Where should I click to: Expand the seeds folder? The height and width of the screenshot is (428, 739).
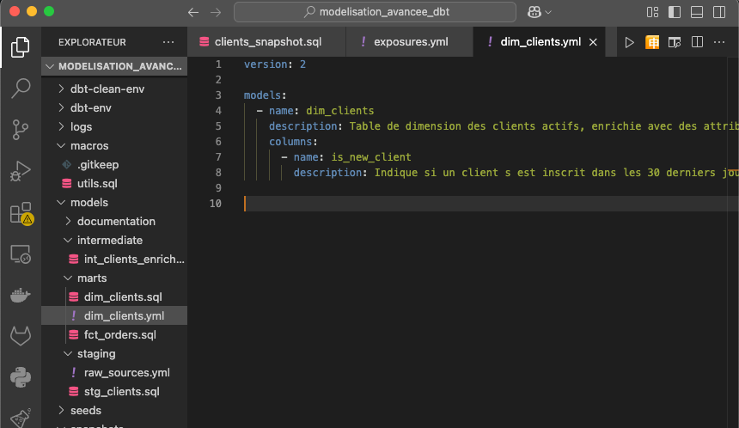pos(114,410)
